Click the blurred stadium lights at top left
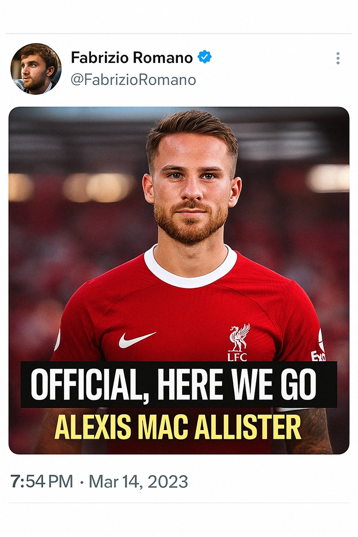The width and height of the screenshot is (358, 537). tap(72, 187)
